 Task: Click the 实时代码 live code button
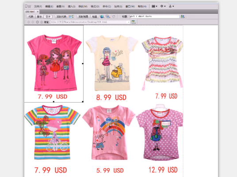point(61,17)
